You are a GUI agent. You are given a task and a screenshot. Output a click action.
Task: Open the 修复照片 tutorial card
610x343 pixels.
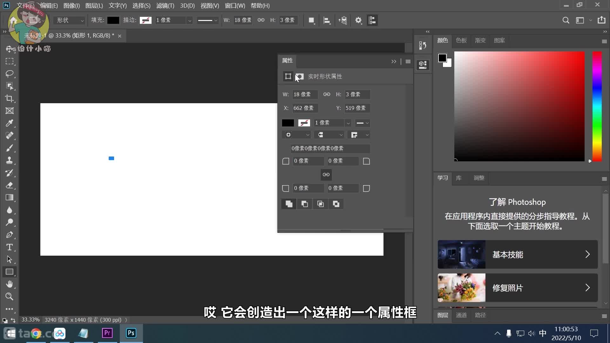click(518, 288)
